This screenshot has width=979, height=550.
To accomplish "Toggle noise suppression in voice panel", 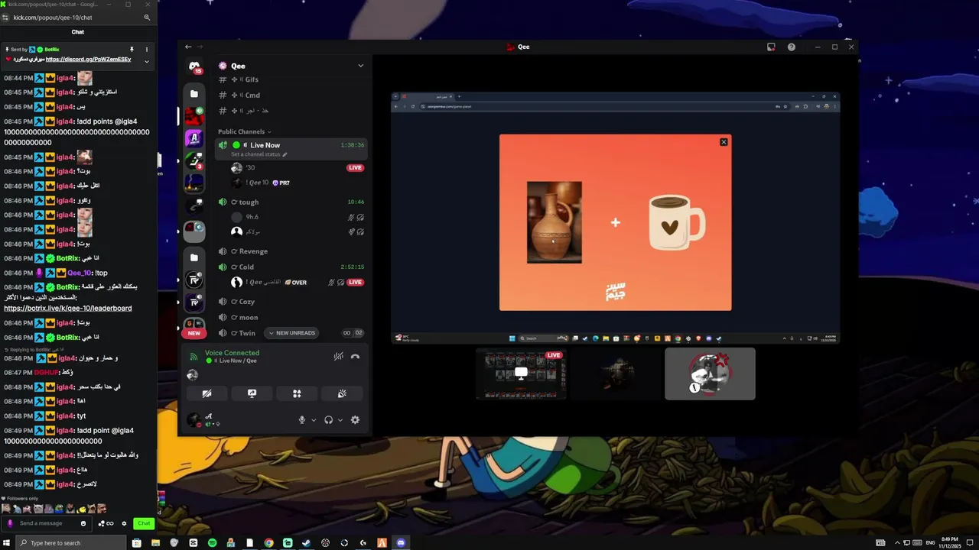I will point(338,356).
